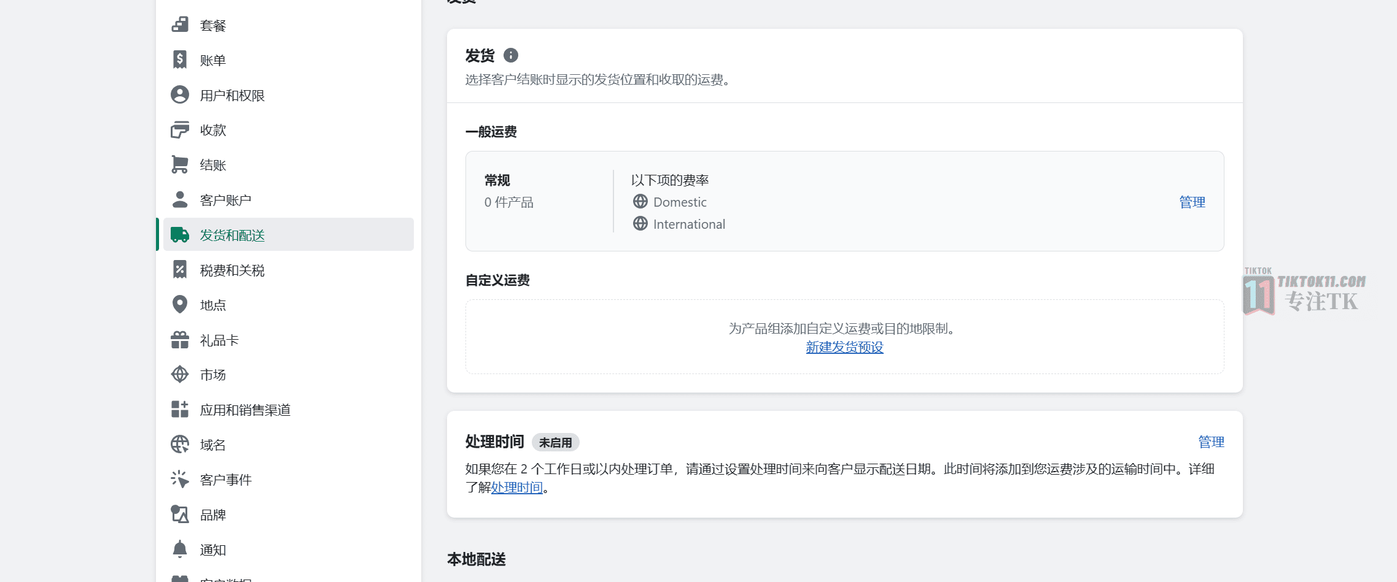This screenshot has width=1397, height=582.
Task: Click the 域名 domain globe icon
Action: click(x=180, y=444)
